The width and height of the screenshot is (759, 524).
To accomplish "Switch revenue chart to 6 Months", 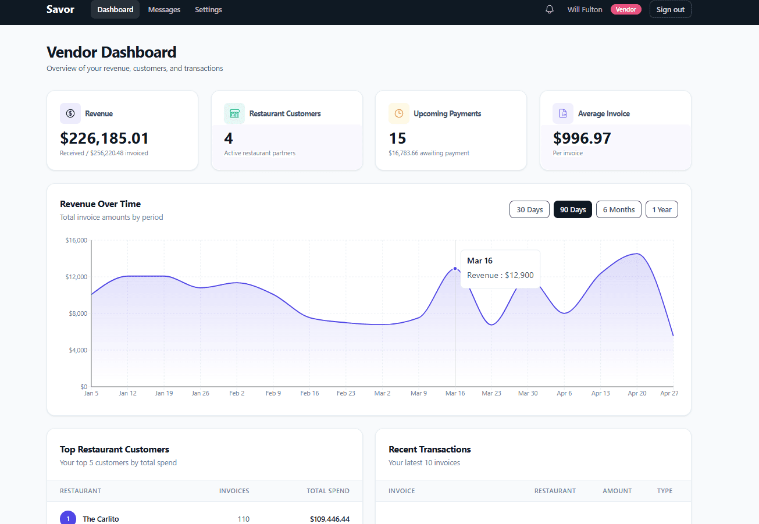I will point(618,209).
